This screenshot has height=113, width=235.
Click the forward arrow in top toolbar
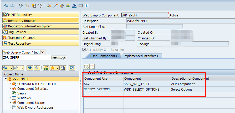coord(12,6)
